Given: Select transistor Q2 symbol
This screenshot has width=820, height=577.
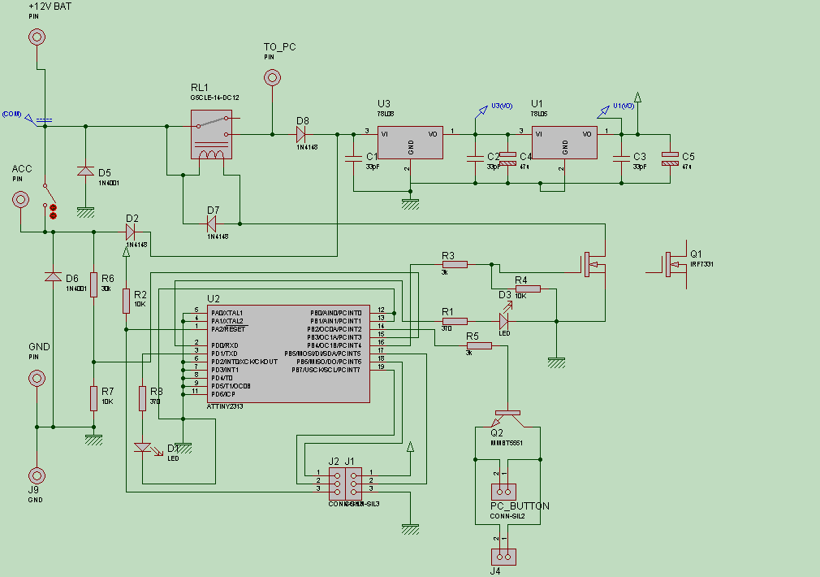Looking at the screenshot, I should (507, 419).
